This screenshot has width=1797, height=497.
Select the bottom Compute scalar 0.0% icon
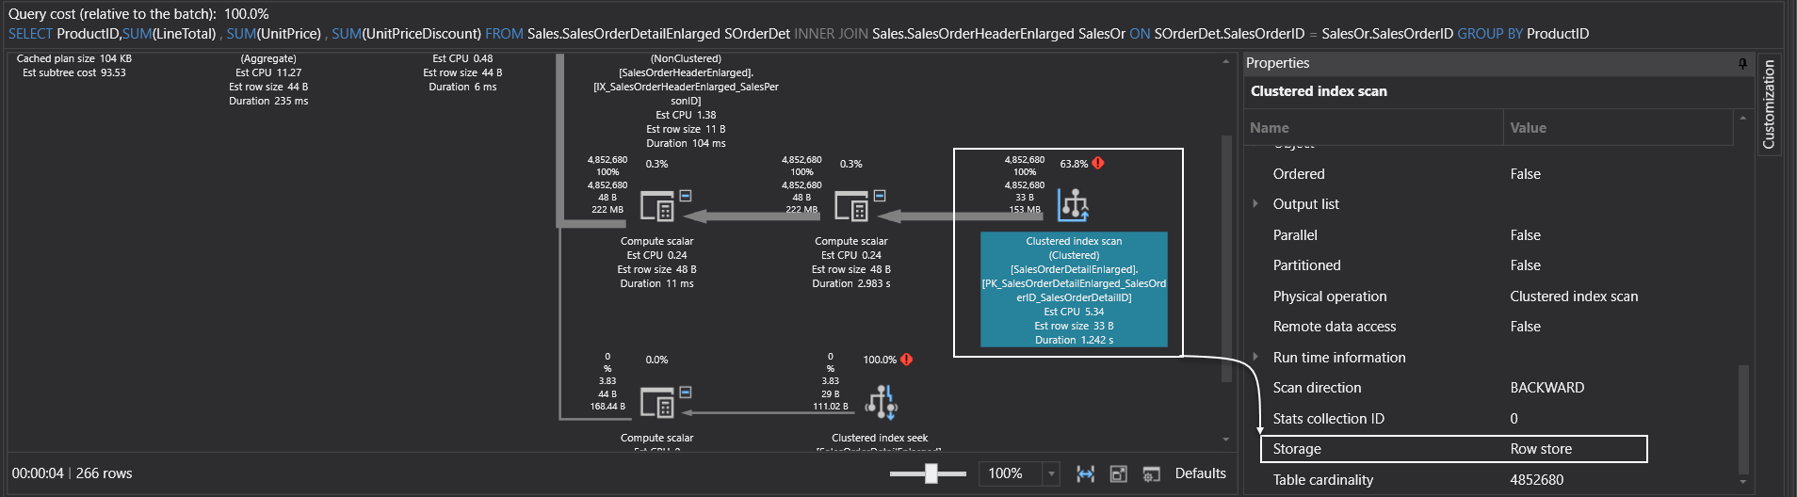tap(656, 402)
